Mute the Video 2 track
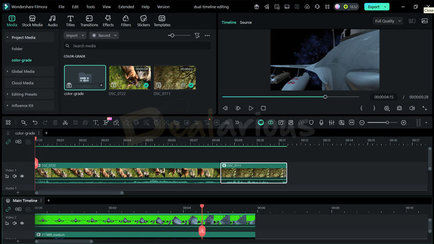The height and width of the screenshot is (244, 434). 14,223
